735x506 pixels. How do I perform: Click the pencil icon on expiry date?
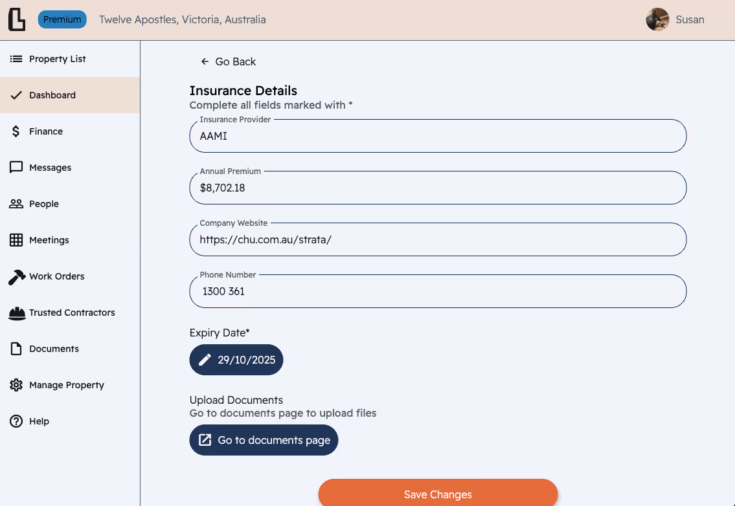[205, 360]
